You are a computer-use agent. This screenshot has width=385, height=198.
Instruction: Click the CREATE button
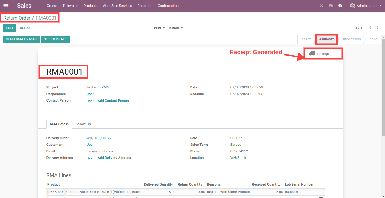(26, 28)
